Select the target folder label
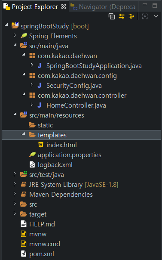This screenshot has height=260, width=162. (x=38, y=214)
